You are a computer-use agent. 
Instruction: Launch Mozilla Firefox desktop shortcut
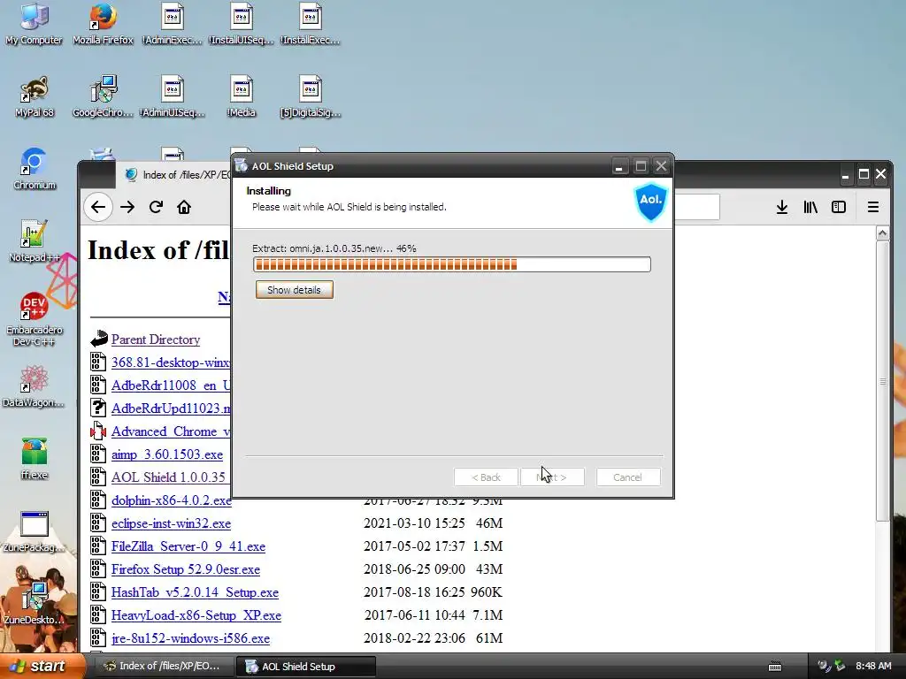click(103, 24)
